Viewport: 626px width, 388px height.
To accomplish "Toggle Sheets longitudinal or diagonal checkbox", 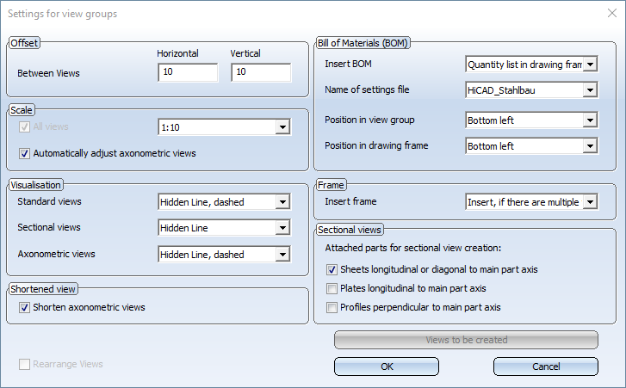I will tap(332, 270).
